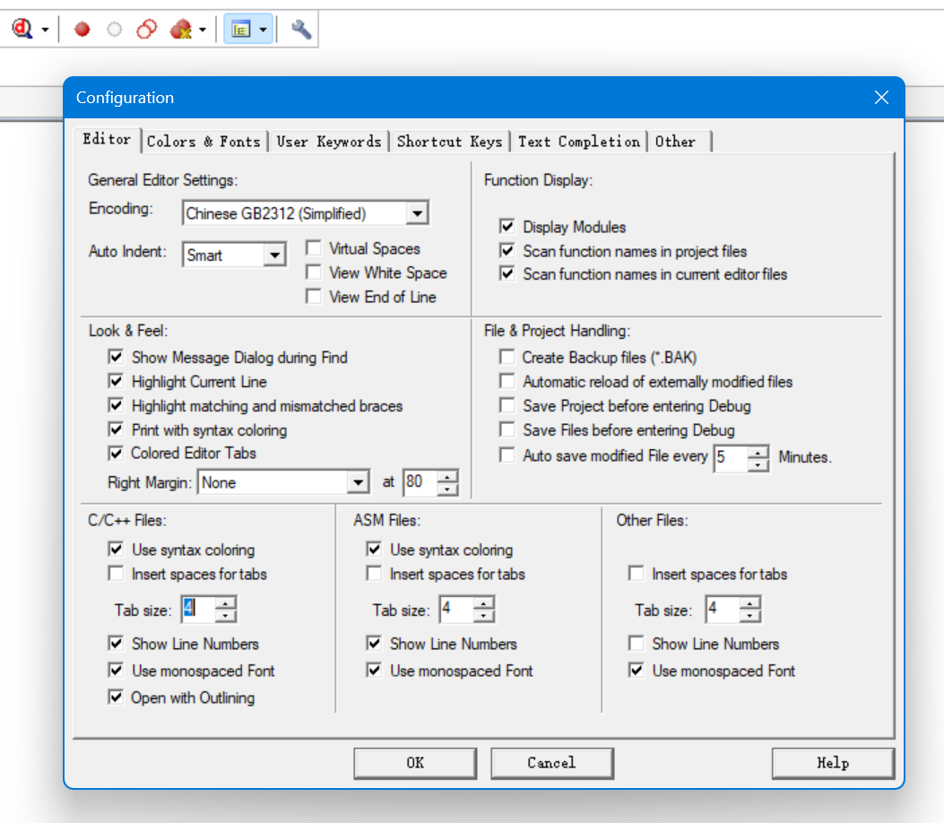944x823 pixels.
Task: Toggle Scan function names in project files
Action: coord(507,250)
